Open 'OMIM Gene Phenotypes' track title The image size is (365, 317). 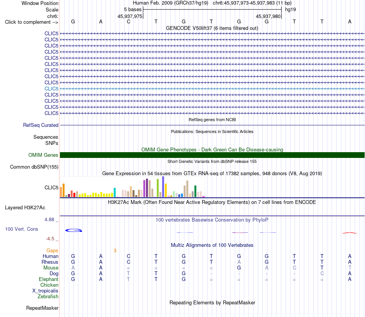212,149
